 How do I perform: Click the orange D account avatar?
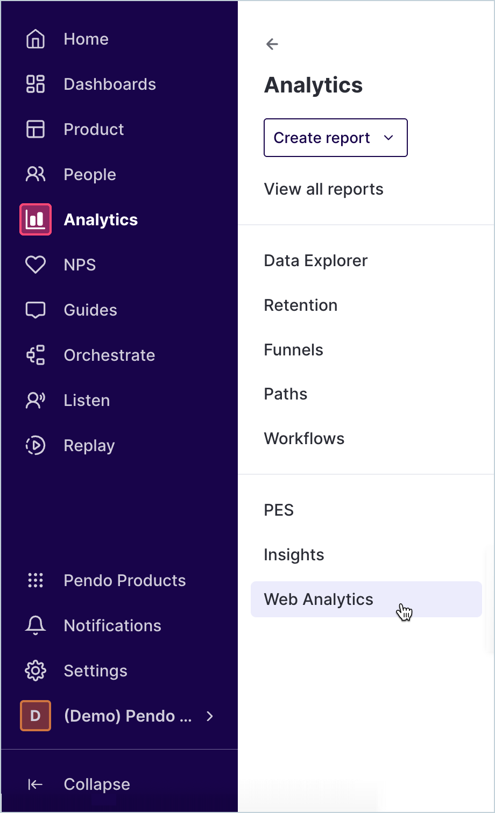36,716
